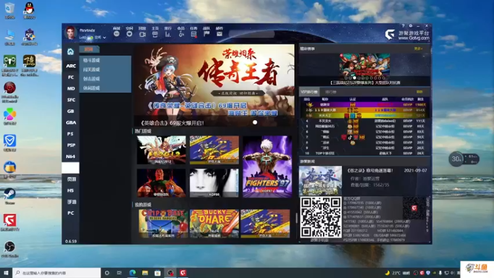
Task: Open the 回放 replay camera icon
Action: [x=143, y=34]
